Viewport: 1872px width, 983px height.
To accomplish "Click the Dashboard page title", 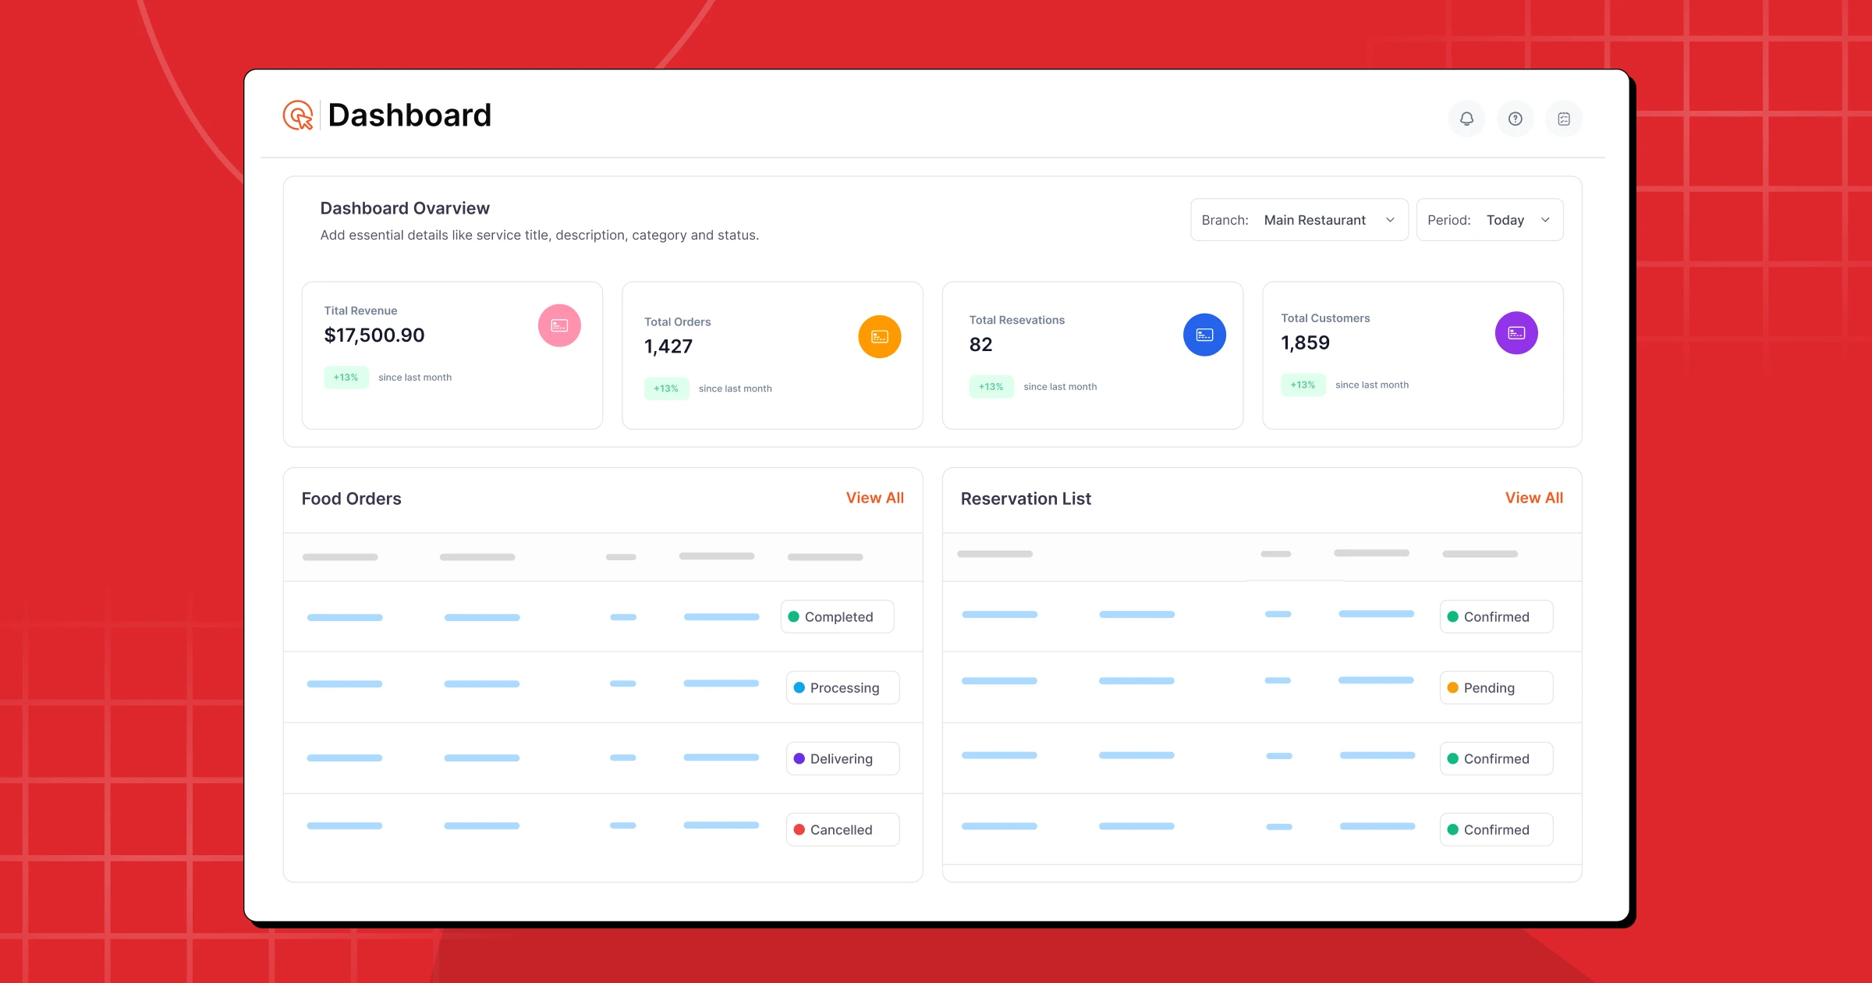I will tap(409, 115).
